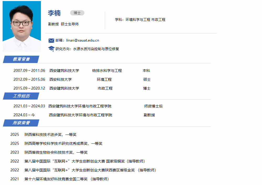Select the 教育背景 section header

click(21, 59)
